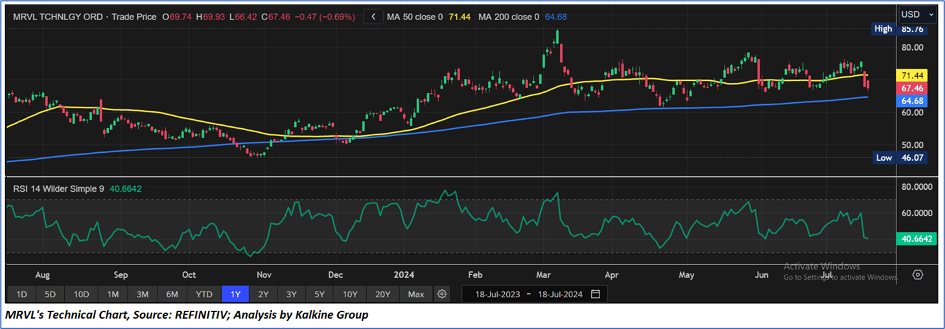The height and width of the screenshot is (329, 945).
Task: Switch to the 2Y range
Action: [263, 294]
